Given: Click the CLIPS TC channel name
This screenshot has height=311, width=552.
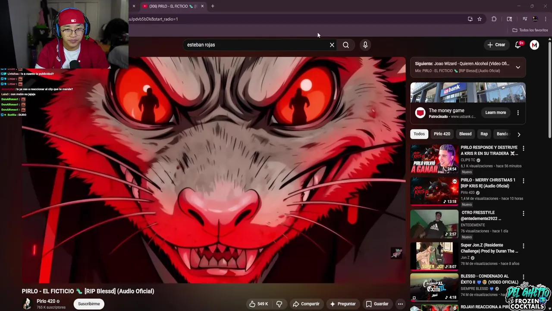Looking at the screenshot, I should (468, 160).
